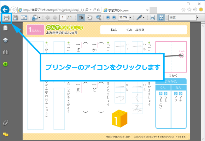Screen dimensions: 205x141
Task: Choose the marquee zoom magnifier tool
Action: pos(99,18)
